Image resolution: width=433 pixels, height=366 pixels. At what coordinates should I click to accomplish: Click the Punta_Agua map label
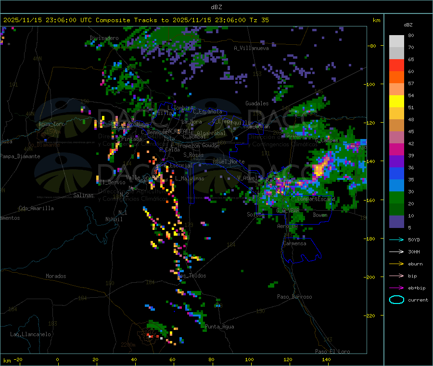[x=219, y=327]
